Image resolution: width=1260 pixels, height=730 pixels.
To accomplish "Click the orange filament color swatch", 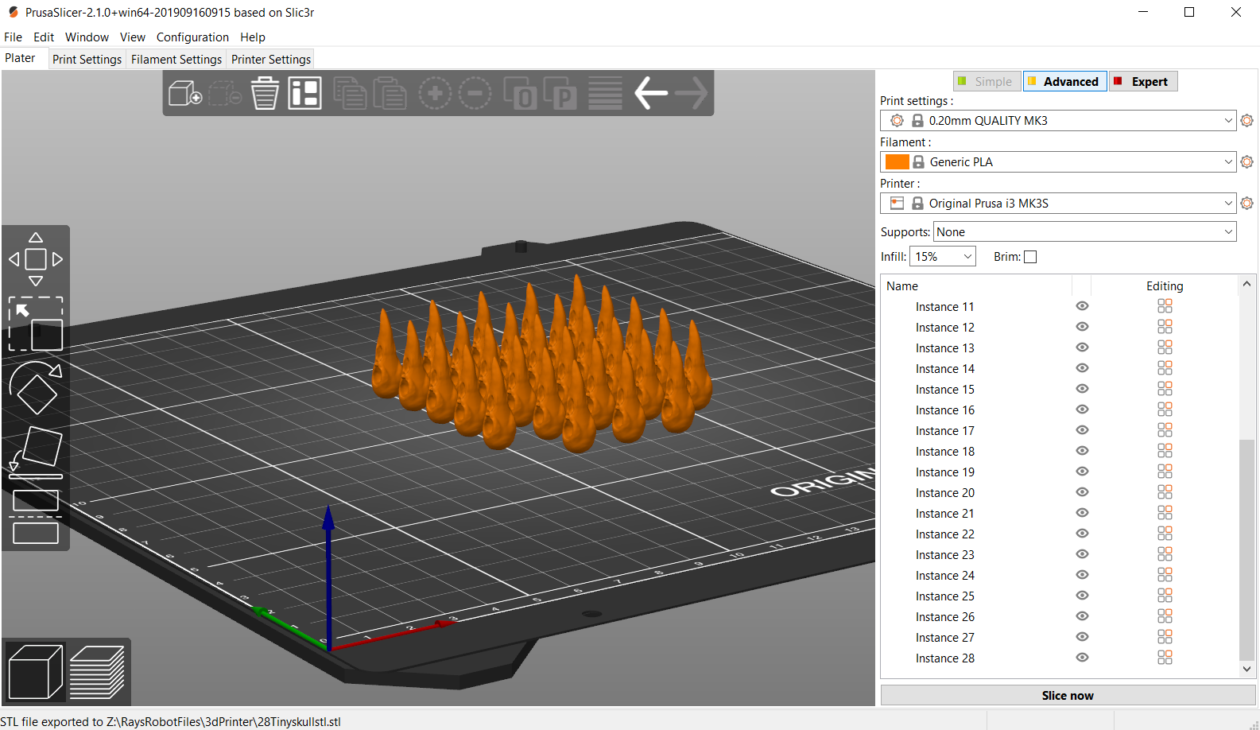I will 897,162.
